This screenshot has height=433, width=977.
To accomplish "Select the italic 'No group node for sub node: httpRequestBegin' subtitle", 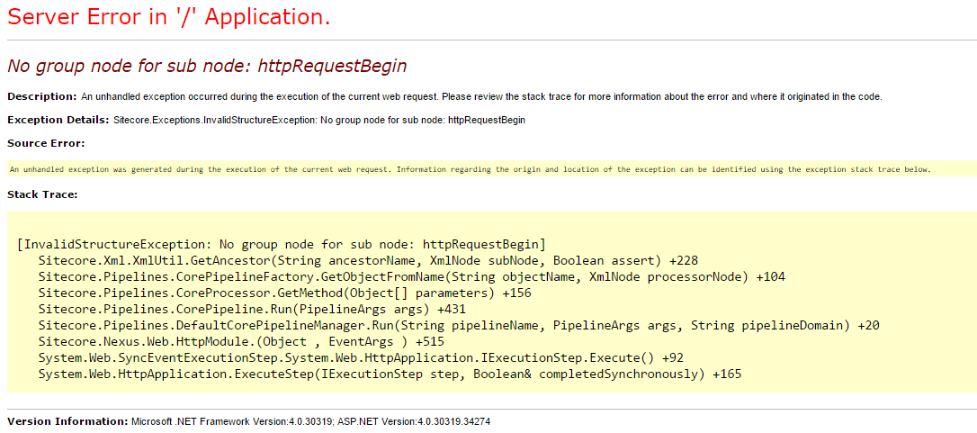I will pos(207,66).
